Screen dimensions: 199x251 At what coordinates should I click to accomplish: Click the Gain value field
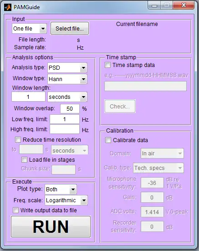[152, 197]
